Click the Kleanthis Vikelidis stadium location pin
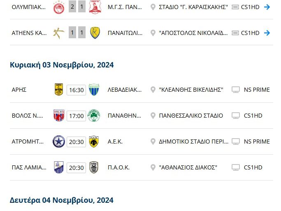This screenshot has height=211, width=281. click(153, 90)
